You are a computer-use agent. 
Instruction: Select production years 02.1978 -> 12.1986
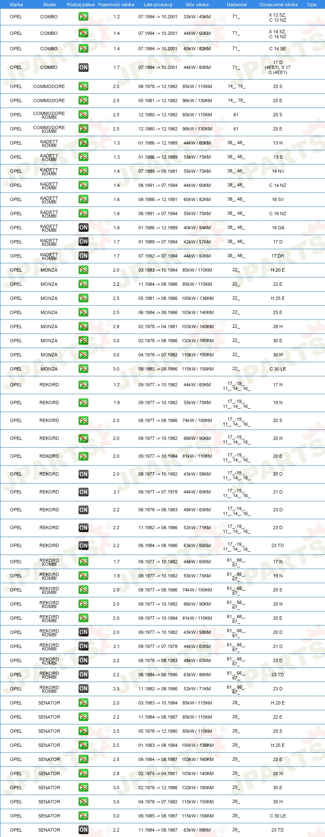(158, 788)
